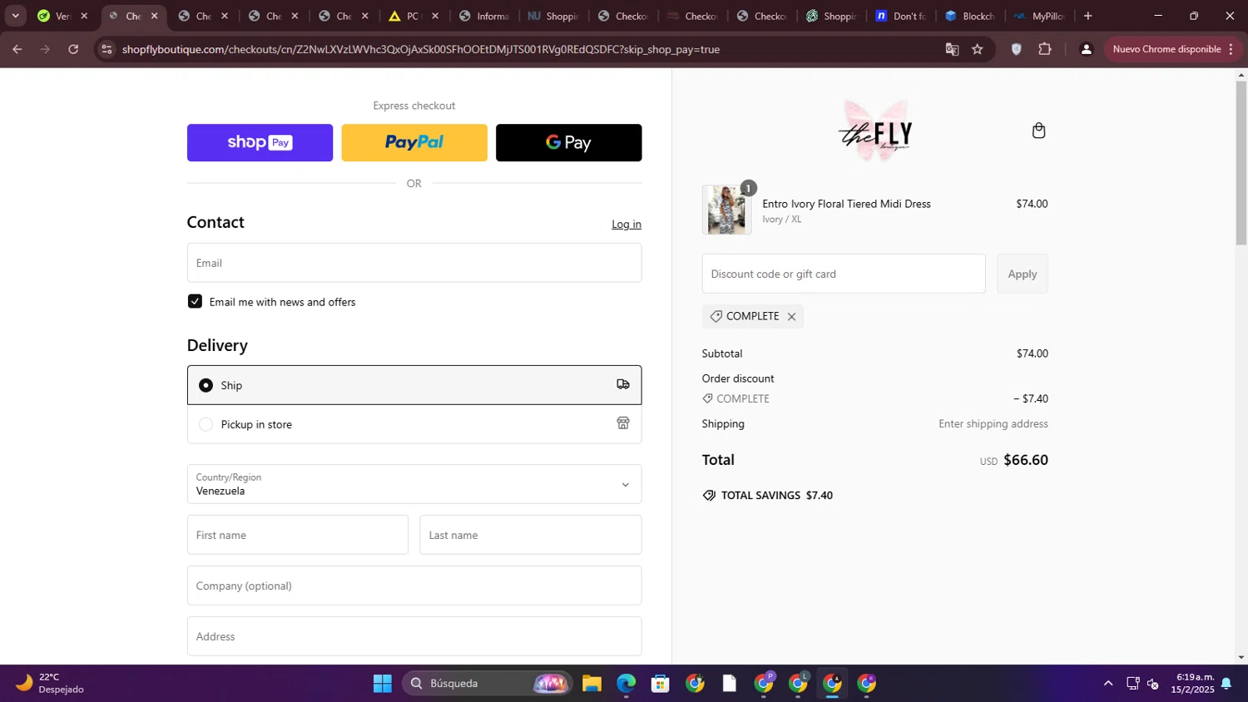View site information icon beside URL

pos(106,49)
